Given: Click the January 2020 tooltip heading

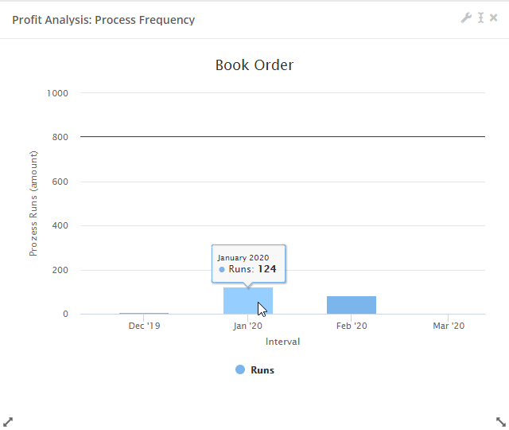Looking at the screenshot, I should tap(243, 258).
